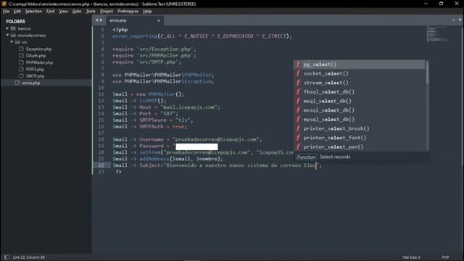The height and width of the screenshot is (261, 464).
Task: Select envio.php in the sidebar
Action: pos(30,83)
